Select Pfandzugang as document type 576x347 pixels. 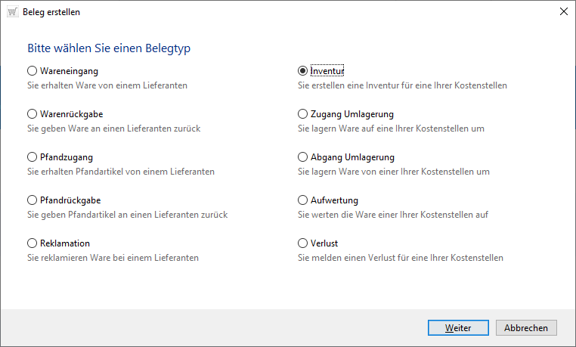click(x=33, y=157)
